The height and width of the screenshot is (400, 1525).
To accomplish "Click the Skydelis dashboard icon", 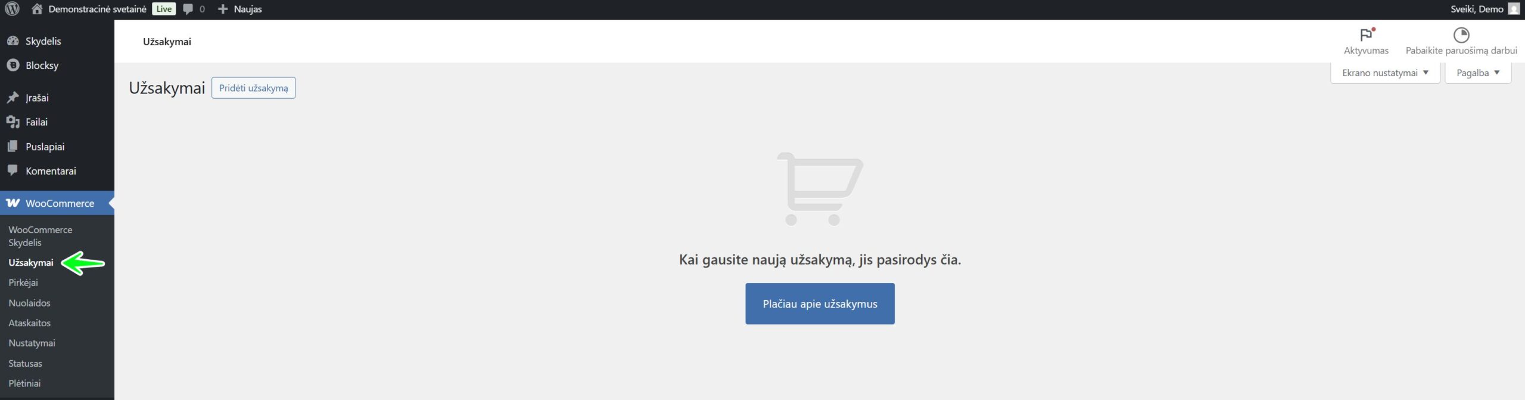I will tap(13, 41).
